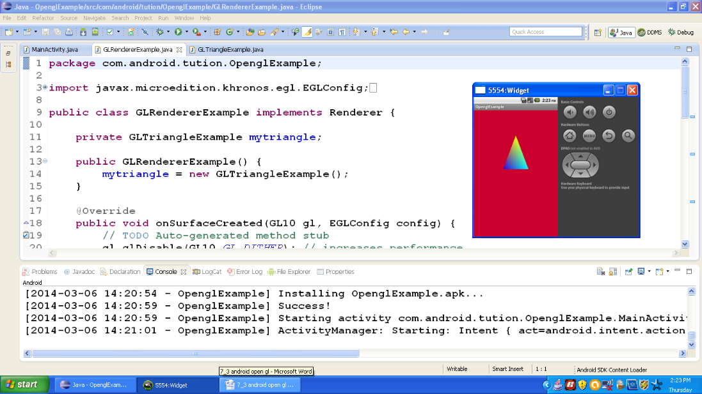Viewport: 702px width, 394px height.
Task: Click the Next Annotation arrow icon
Action: [356, 32]
